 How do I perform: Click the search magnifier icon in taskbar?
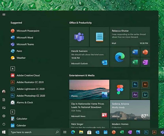[57, 132]
